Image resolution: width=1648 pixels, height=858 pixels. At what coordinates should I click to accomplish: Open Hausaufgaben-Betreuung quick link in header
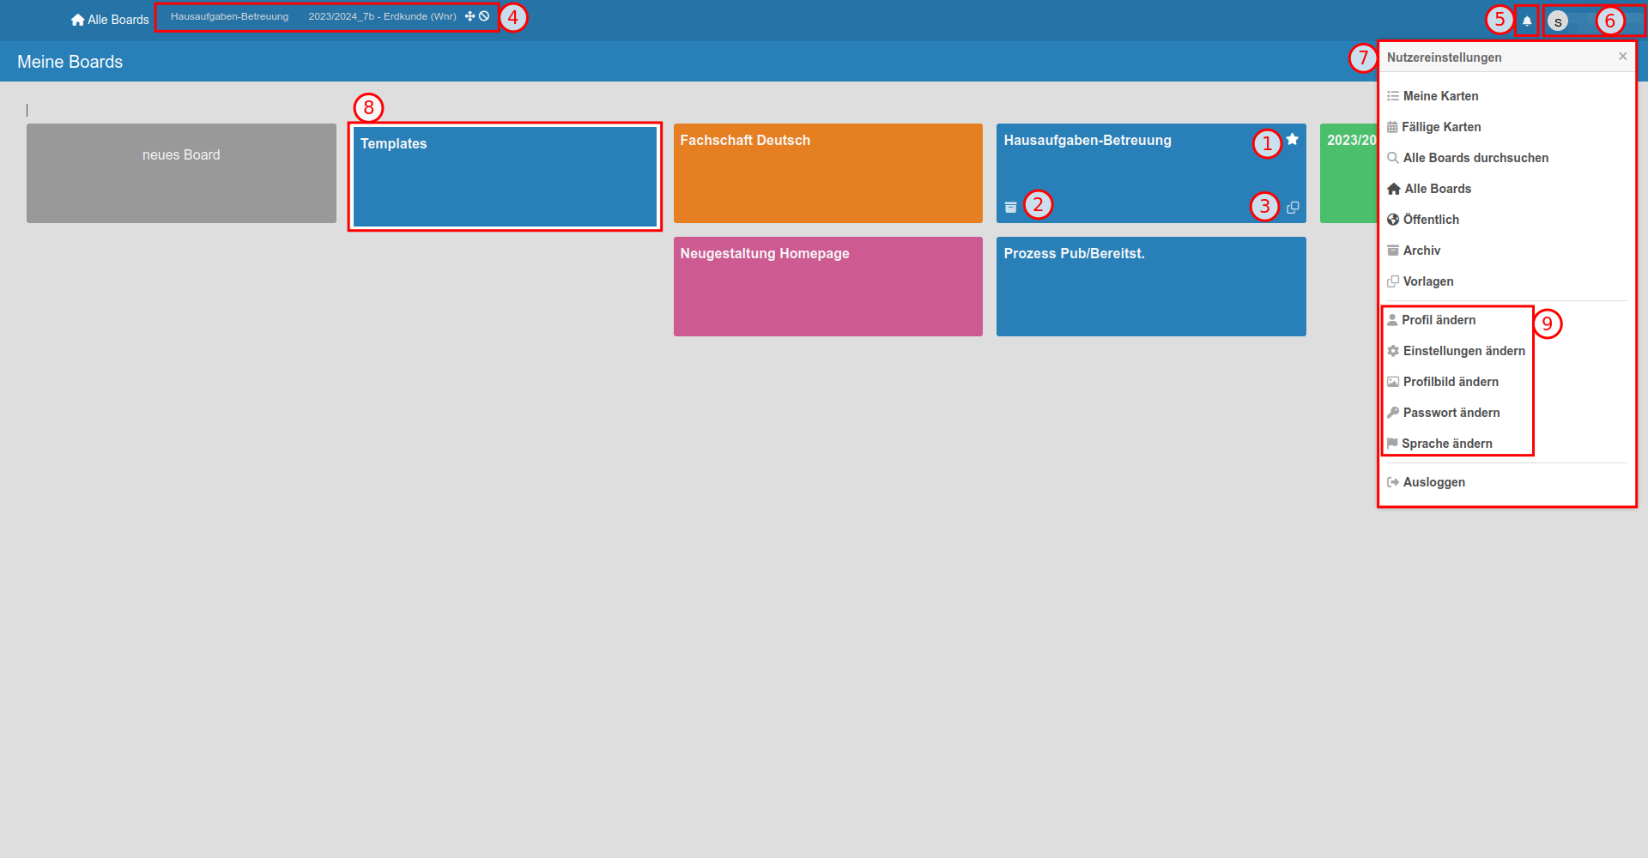coord(229,16)
